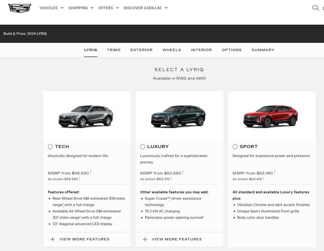324x251 pixels.
Task: Open footnote marker next to Sport MSRP $63,190
Action: (x=275, y=172)
